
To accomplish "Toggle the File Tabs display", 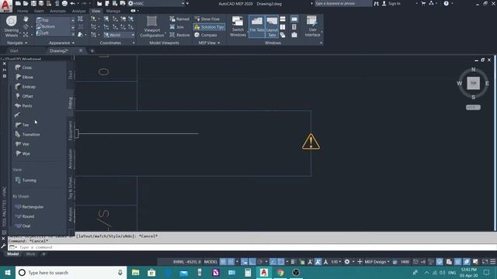I will click(257, 26).
